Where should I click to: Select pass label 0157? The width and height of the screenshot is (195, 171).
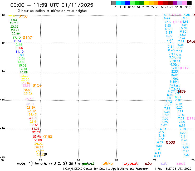point(27,38)
